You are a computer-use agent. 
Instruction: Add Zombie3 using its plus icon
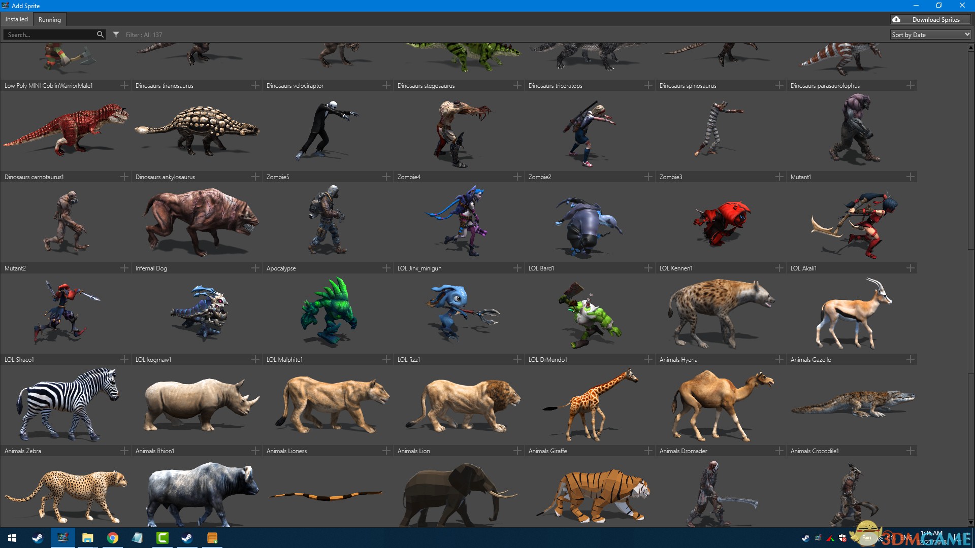[779, 177]
